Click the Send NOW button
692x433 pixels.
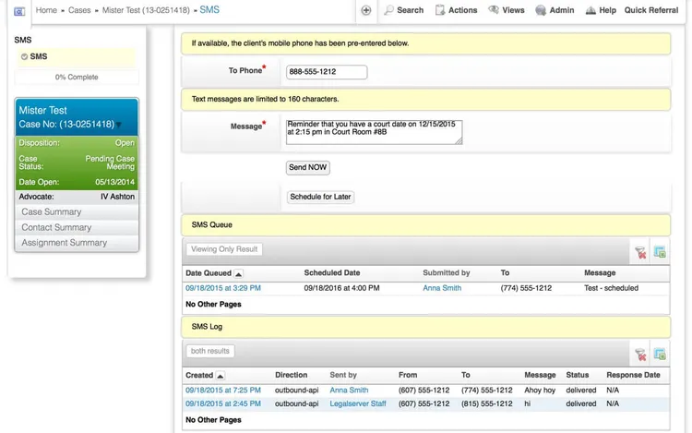tap(307, 168)
